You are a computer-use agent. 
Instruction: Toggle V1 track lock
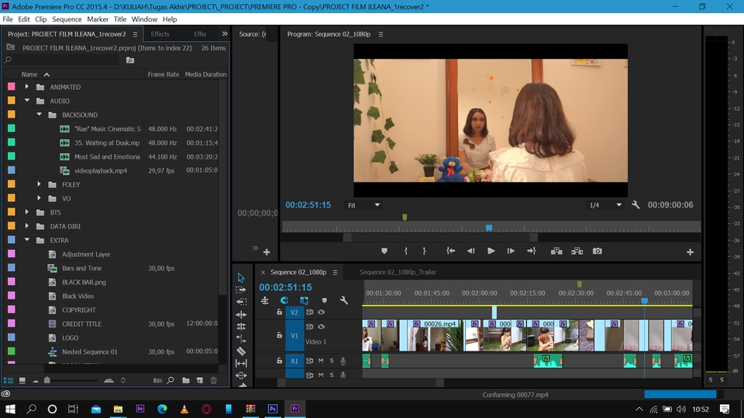280,335
